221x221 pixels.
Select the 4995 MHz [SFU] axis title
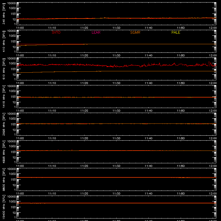4,152
